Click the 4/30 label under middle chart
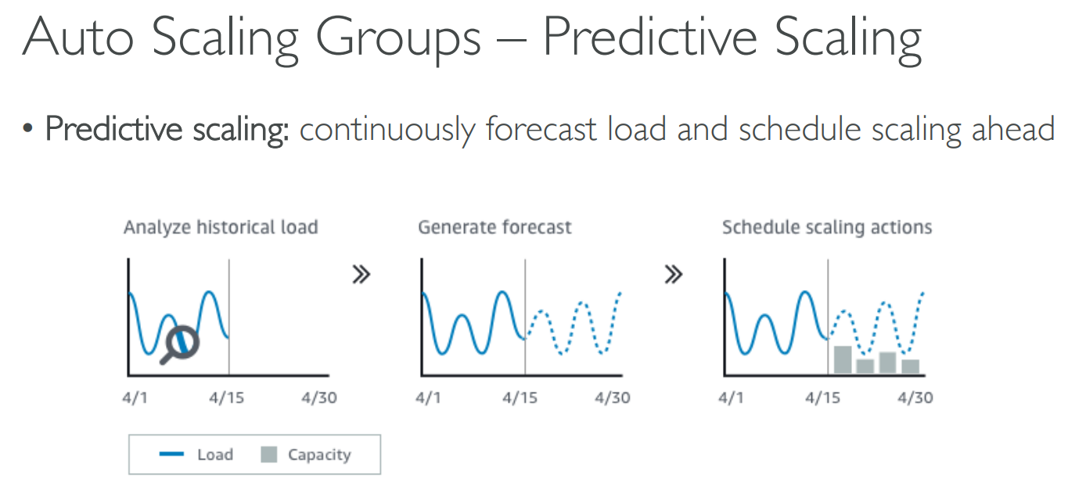This screenshot has width=1068, height=498. point(612,398)
